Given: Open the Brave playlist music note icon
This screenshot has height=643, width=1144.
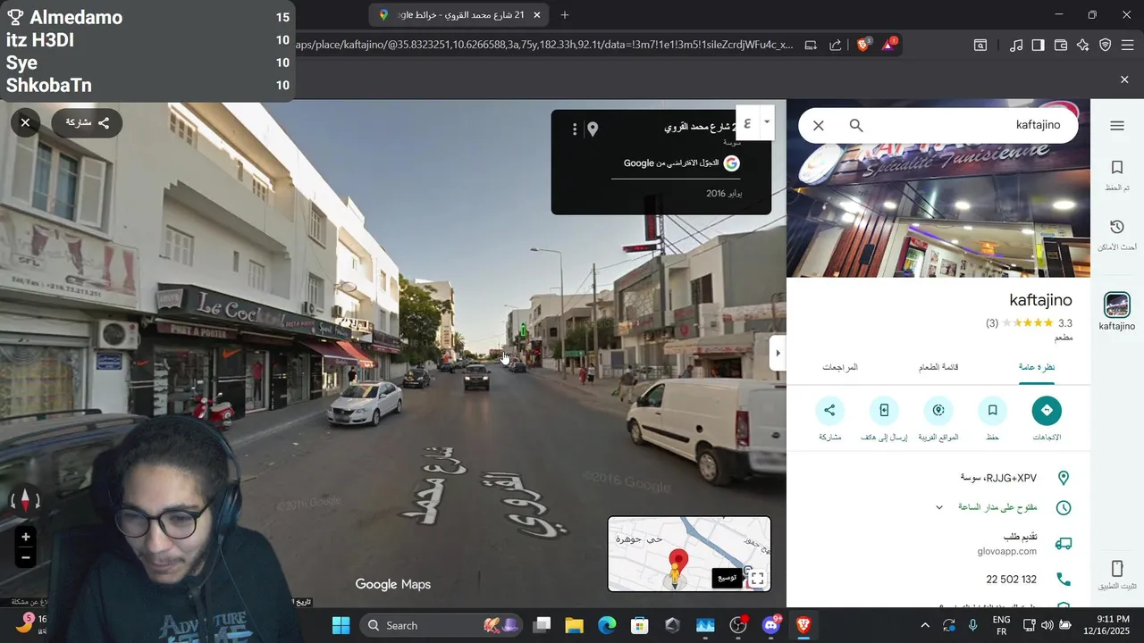Looking at the screenshot, I should click(x=1016, y=45).
